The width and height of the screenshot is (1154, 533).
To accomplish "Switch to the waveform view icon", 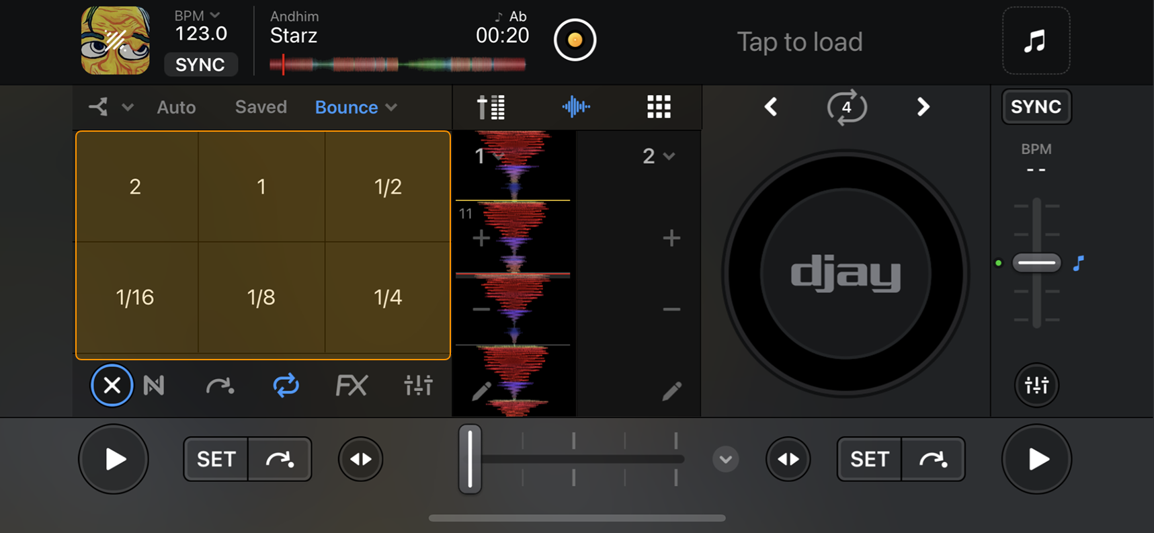I will [x=575, y=107].
